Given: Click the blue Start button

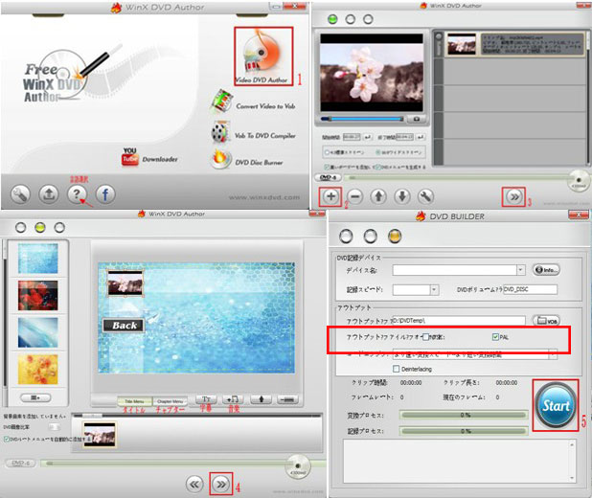Looking at the screenshot, I should pyautogui.click(x=556, y=406).
